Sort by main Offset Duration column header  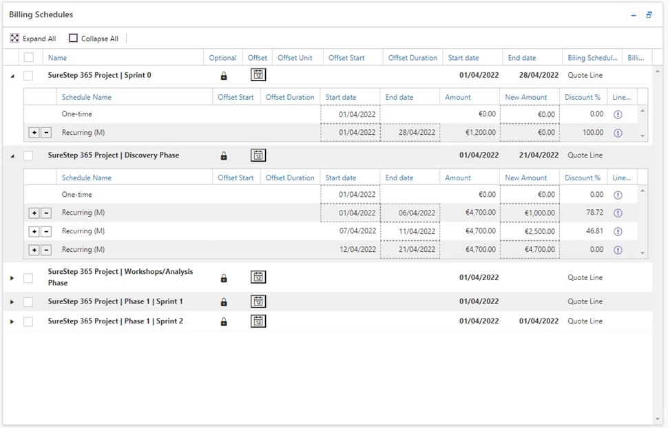(413, 58)
